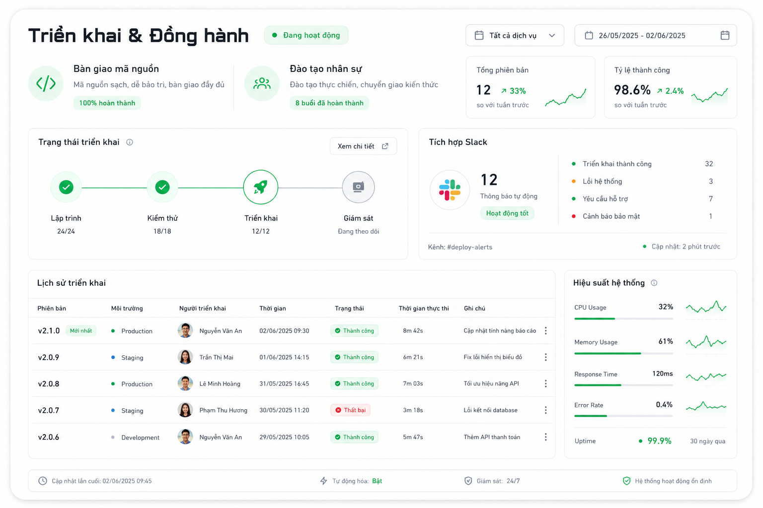Click the Thất bại status badge for v2.0.7
This screenshot has height=508, width=763.
tap(351, 410)
